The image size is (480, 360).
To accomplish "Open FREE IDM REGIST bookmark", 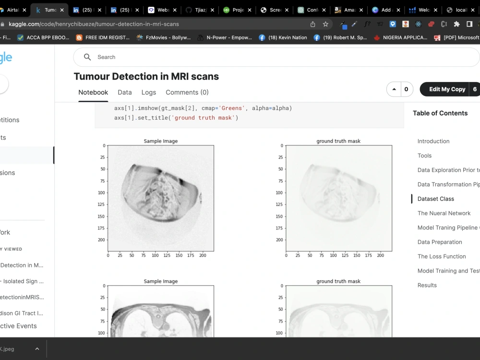I will pos(103,37).
